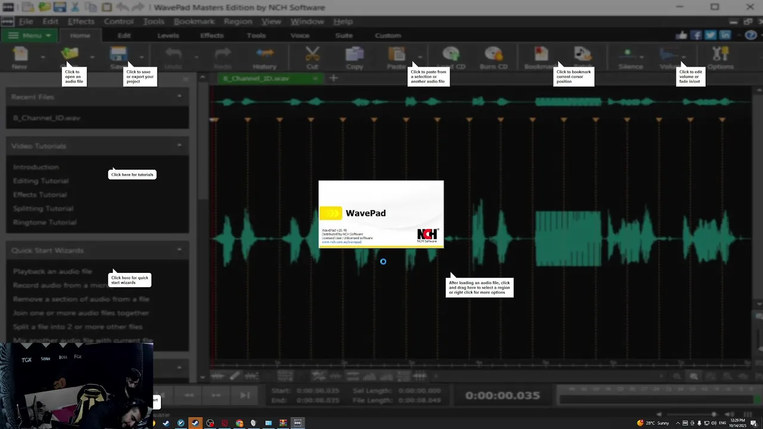Open the View menu
The image size is (763, 429).
pos(271,21)
